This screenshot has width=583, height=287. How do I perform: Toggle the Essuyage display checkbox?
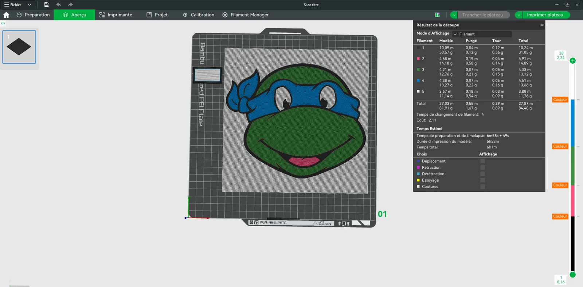(x=482, y=180)
